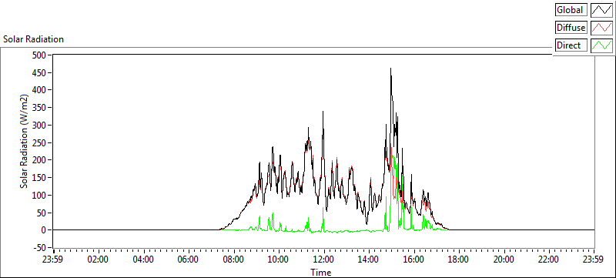Click the 20:00 time axis tick label

point(504,260)
